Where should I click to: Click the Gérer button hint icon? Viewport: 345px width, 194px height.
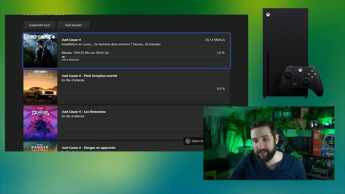[188, 141]
